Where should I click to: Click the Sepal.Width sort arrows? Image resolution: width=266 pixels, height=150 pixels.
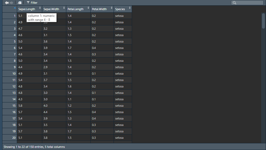64,8
